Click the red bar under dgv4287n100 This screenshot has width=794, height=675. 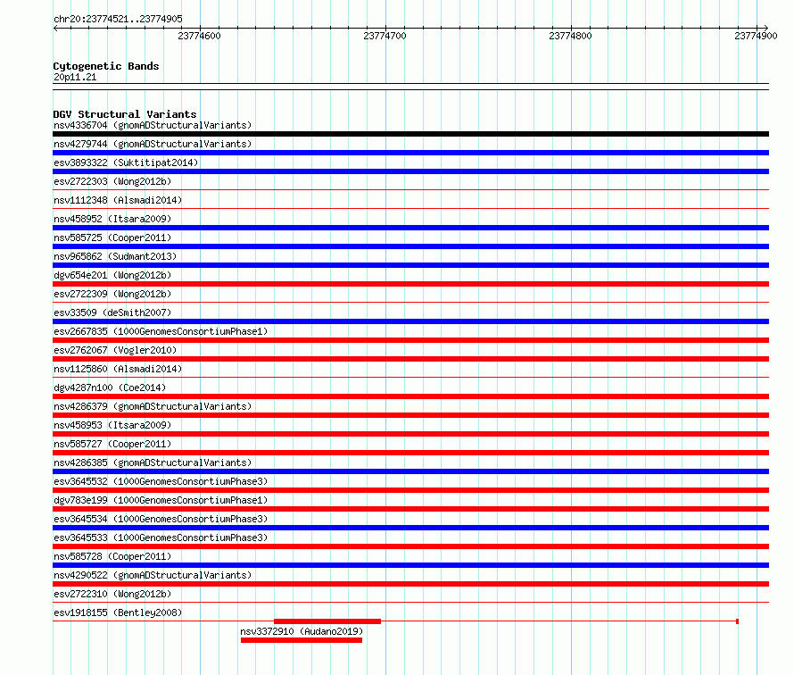click(410, 396)
